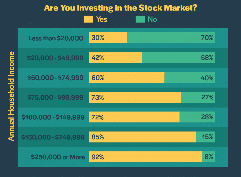The width and height of the screenshot is (241, 177).
Task: Select the green 70% bar segment
Action: click(x=171, y=38)
